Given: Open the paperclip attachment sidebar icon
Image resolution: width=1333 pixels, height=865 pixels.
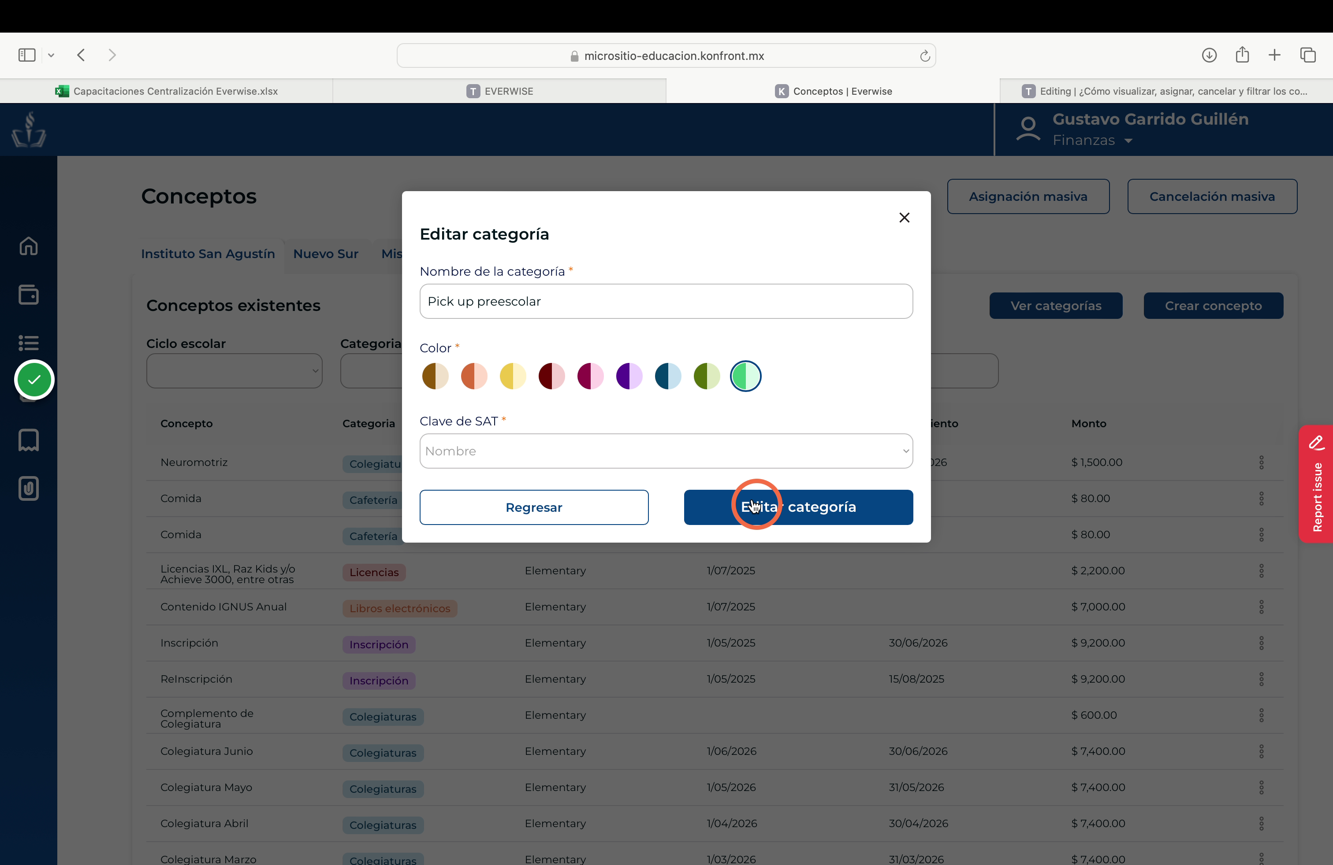Looking at the screenshot, I should 29,488.
